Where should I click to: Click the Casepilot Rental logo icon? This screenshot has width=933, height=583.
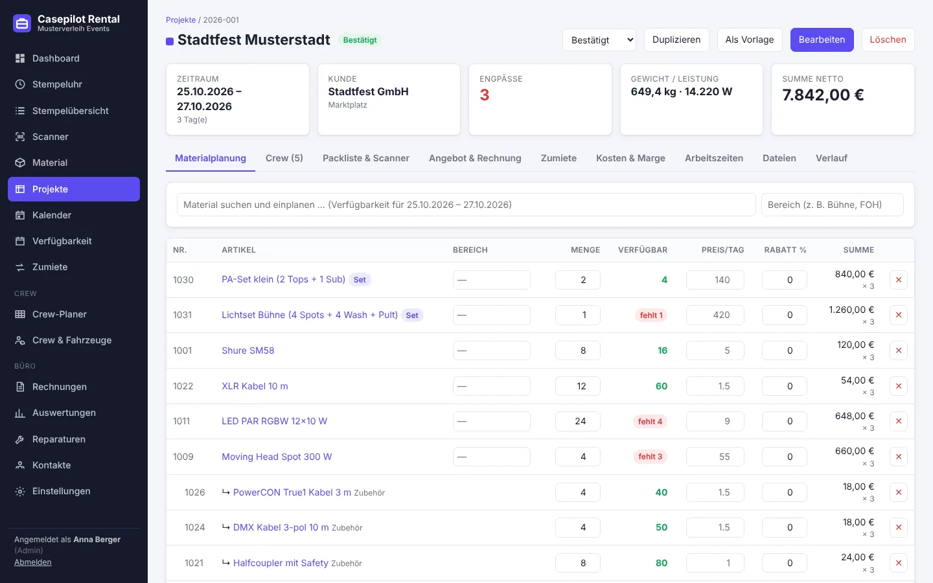click(22, 24)
